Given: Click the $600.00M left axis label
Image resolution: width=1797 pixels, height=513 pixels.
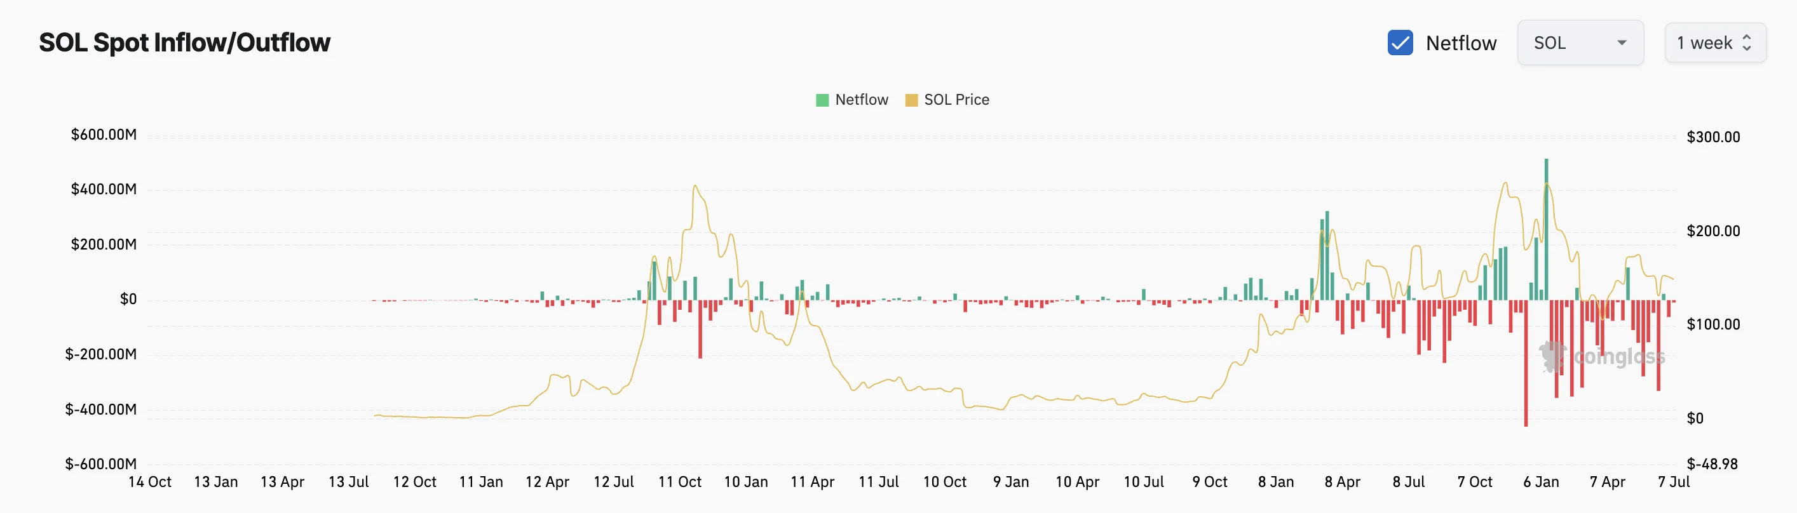Looking at the screenshot, I should click(x=103, y=135).
